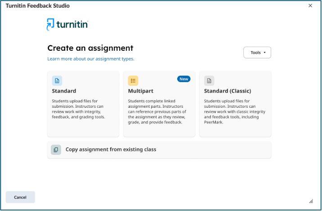Choose the Standard (Classic) assignment title
Image resolution: width=322 pixels, height=211 pixels.
(x=228, y=91)
